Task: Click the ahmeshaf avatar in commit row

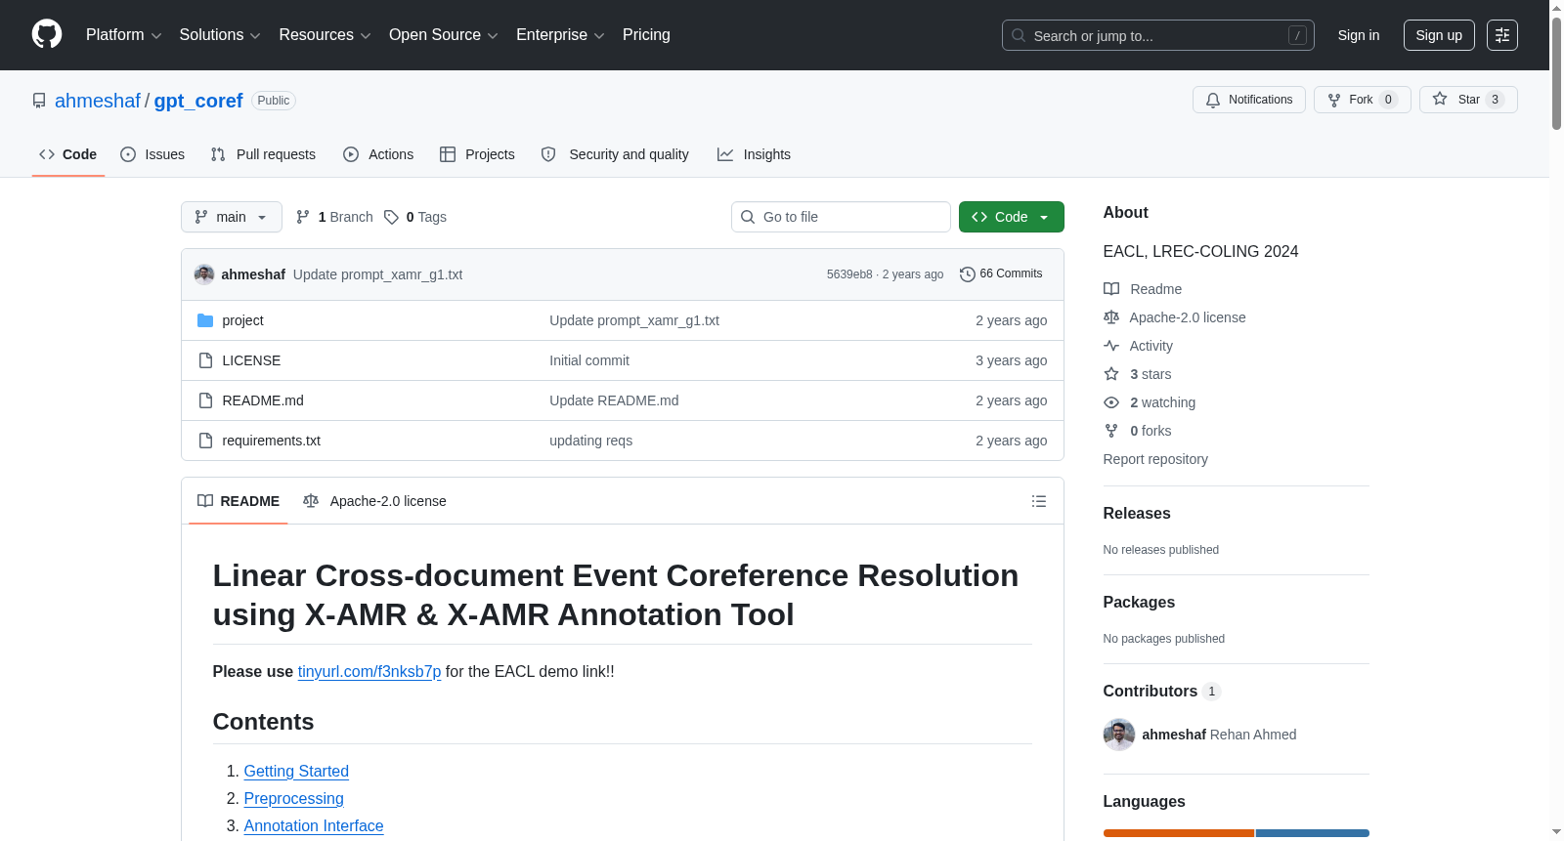Action: 204,274
